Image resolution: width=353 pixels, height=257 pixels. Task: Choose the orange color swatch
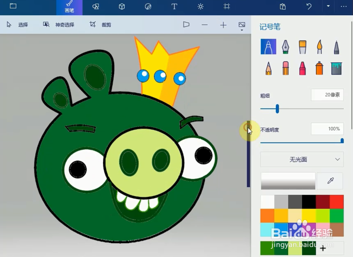268,216
